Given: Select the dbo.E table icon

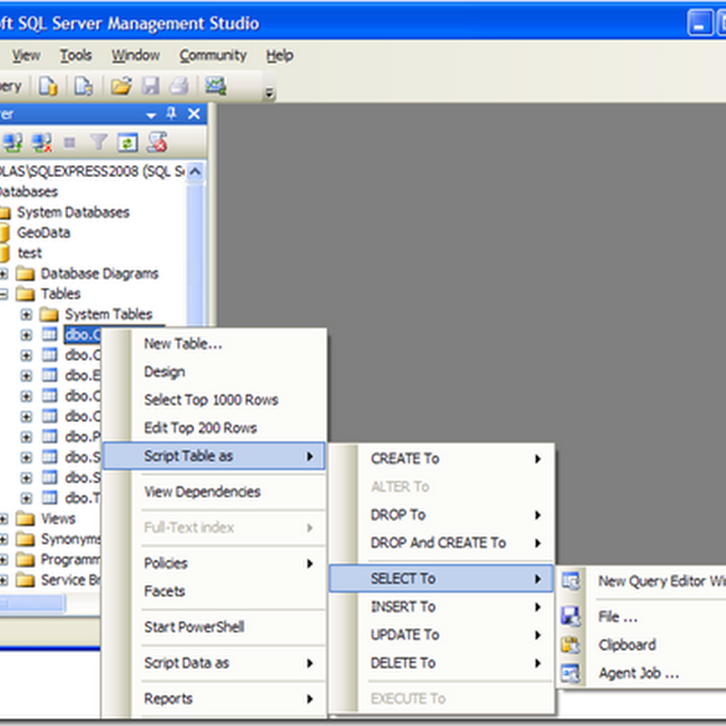Looking at the screenshot, I should (50, 375).
